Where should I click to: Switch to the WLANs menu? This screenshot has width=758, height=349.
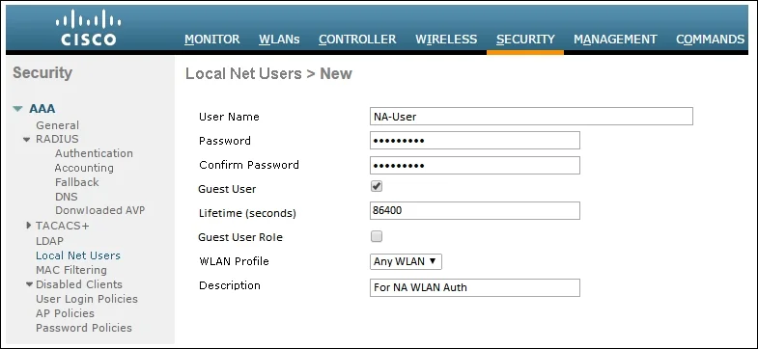pyautogui.click(x=279, y=40)
